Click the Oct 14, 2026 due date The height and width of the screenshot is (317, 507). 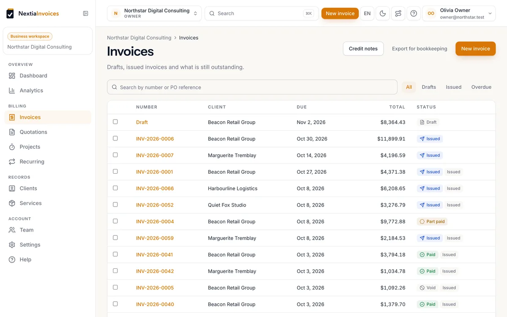point(312,155)
